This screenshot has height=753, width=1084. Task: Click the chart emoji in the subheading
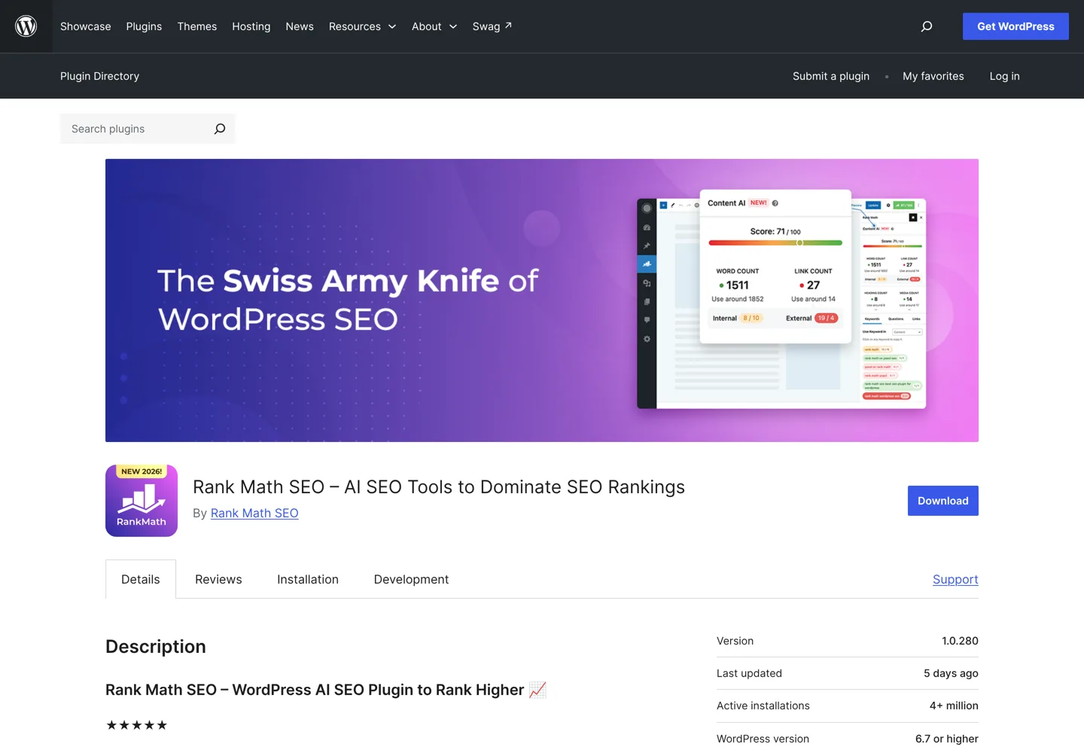click(x=537, y=690)
